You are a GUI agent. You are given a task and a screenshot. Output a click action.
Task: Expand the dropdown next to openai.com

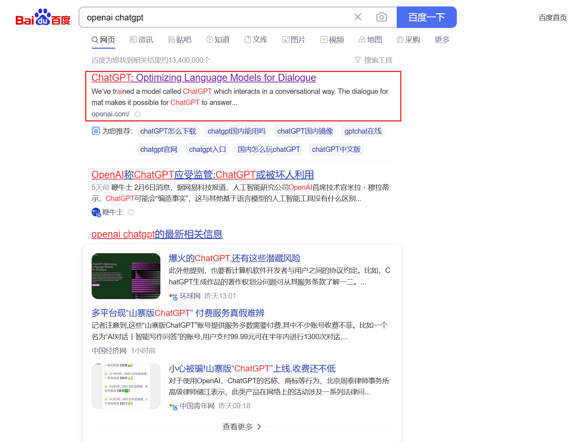[x=137, y=114]
